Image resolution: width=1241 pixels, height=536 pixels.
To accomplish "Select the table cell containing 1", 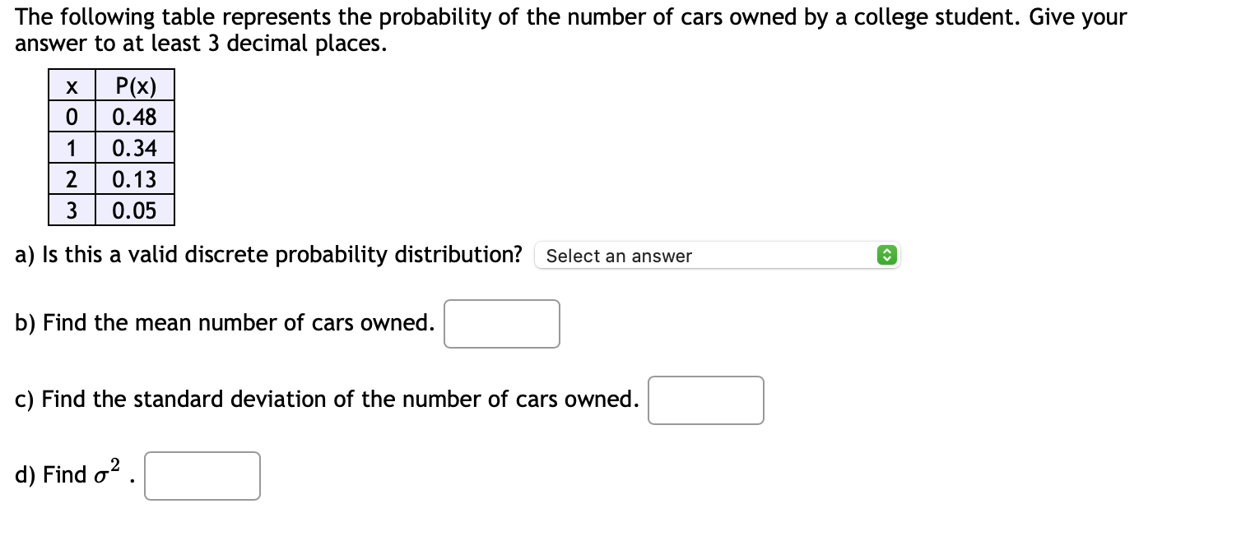I will [x=70, y=147].
